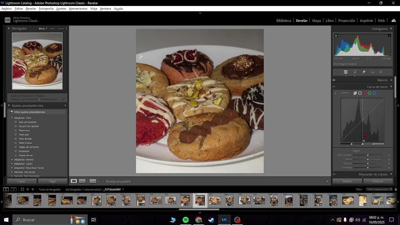Open Chrome from Windows taskbar
Image resolution: width=400 pixels, height=225 pixels.
click(199, 220)
